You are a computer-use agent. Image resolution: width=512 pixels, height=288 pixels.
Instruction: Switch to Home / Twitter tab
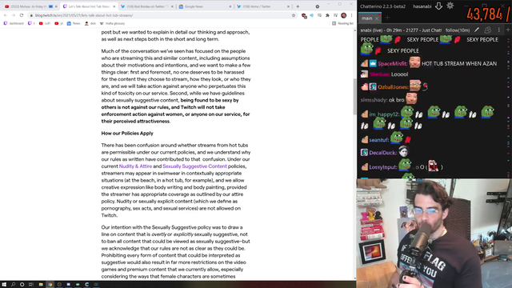263,6
